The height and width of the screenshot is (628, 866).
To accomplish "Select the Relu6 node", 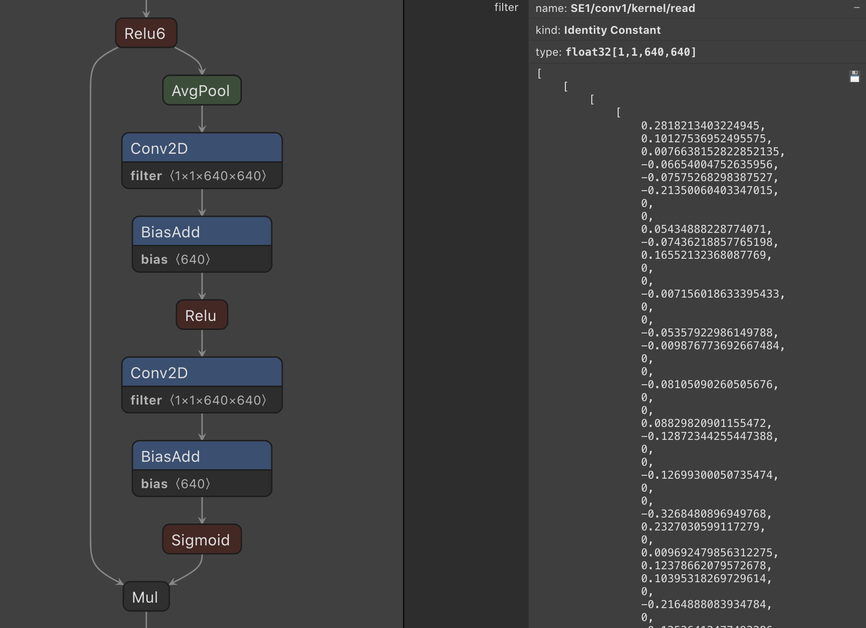I will (x=146, y=33).
